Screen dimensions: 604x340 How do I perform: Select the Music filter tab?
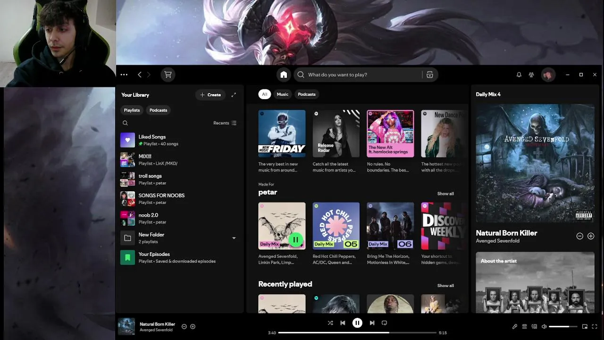pyautogui.click(x=282, y=94)
